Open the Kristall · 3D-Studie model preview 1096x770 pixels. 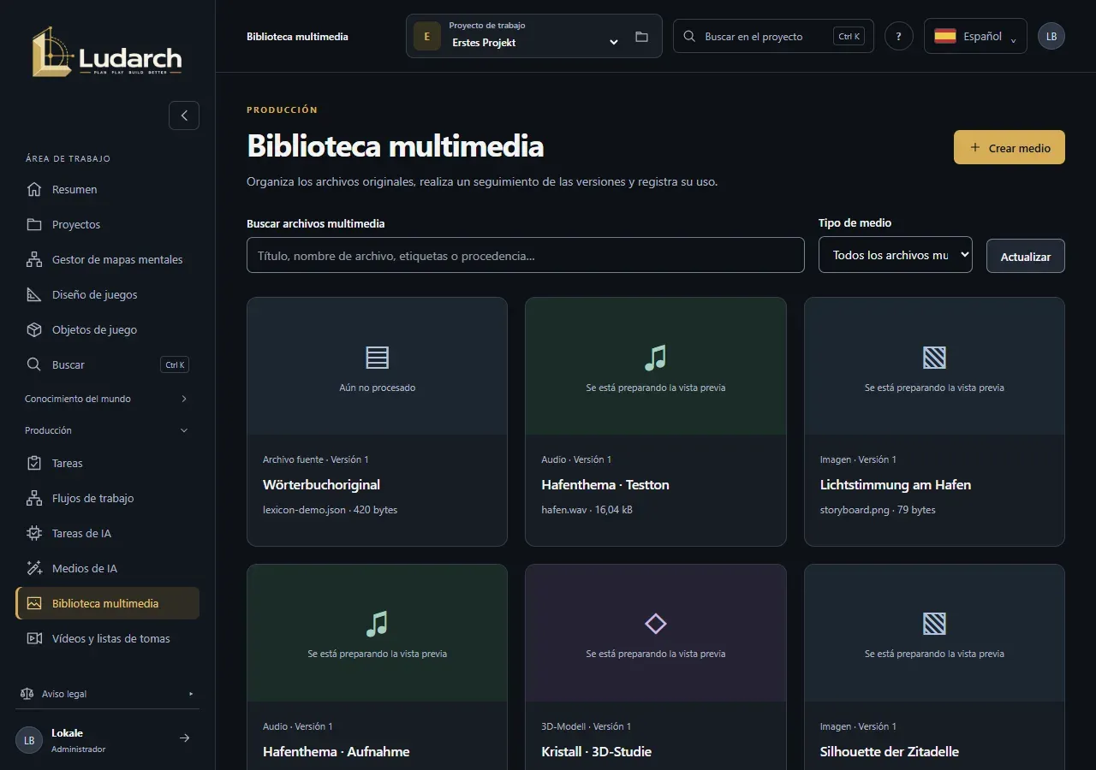656,633
